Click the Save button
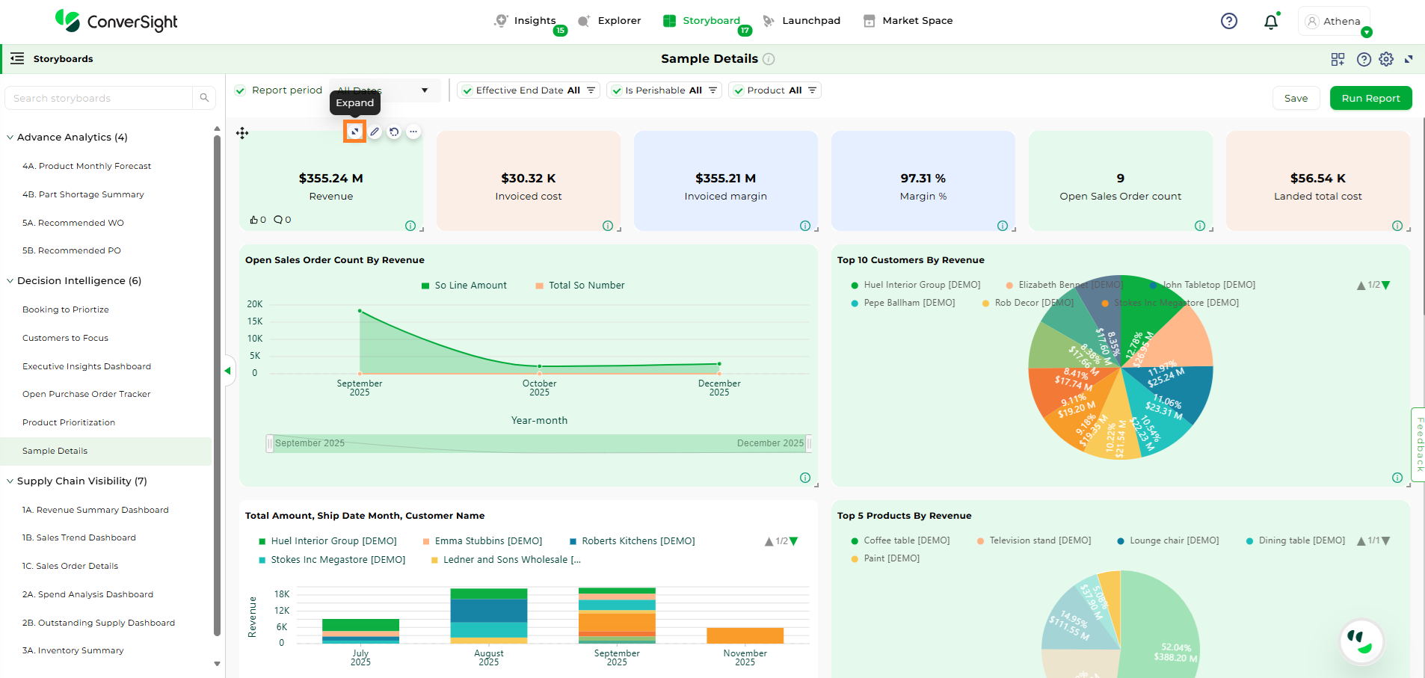This screenshot has height=678, width=1425. point(1296,98)
